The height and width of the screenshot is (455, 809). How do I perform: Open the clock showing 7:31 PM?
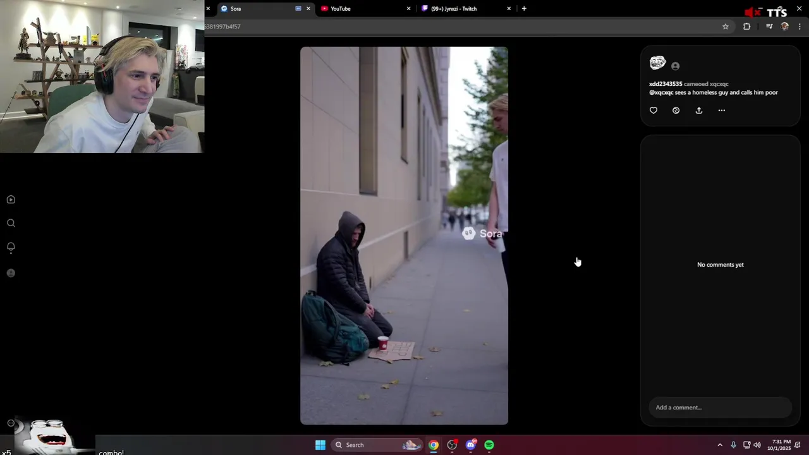(779, 445)
